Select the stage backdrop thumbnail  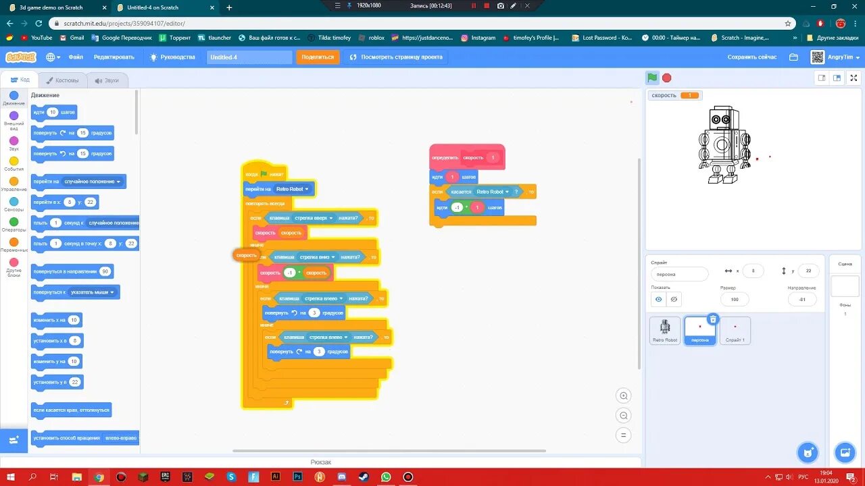coord(845,286)
